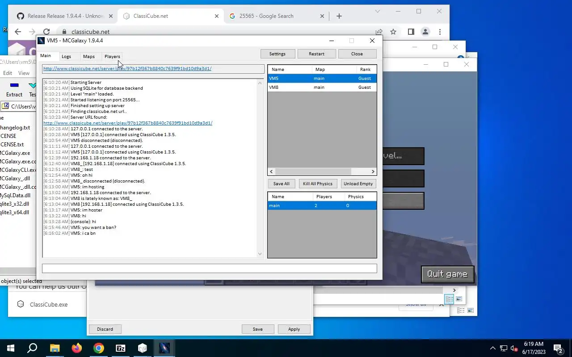Click the log scroll down arrow
Viewport: 572px width, 357px height.
(260, 254)
